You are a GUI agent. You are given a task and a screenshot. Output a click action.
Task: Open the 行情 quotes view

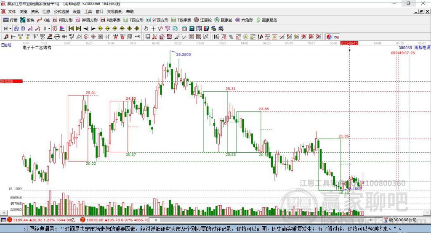pyautogui.click(x=10, y=20)
